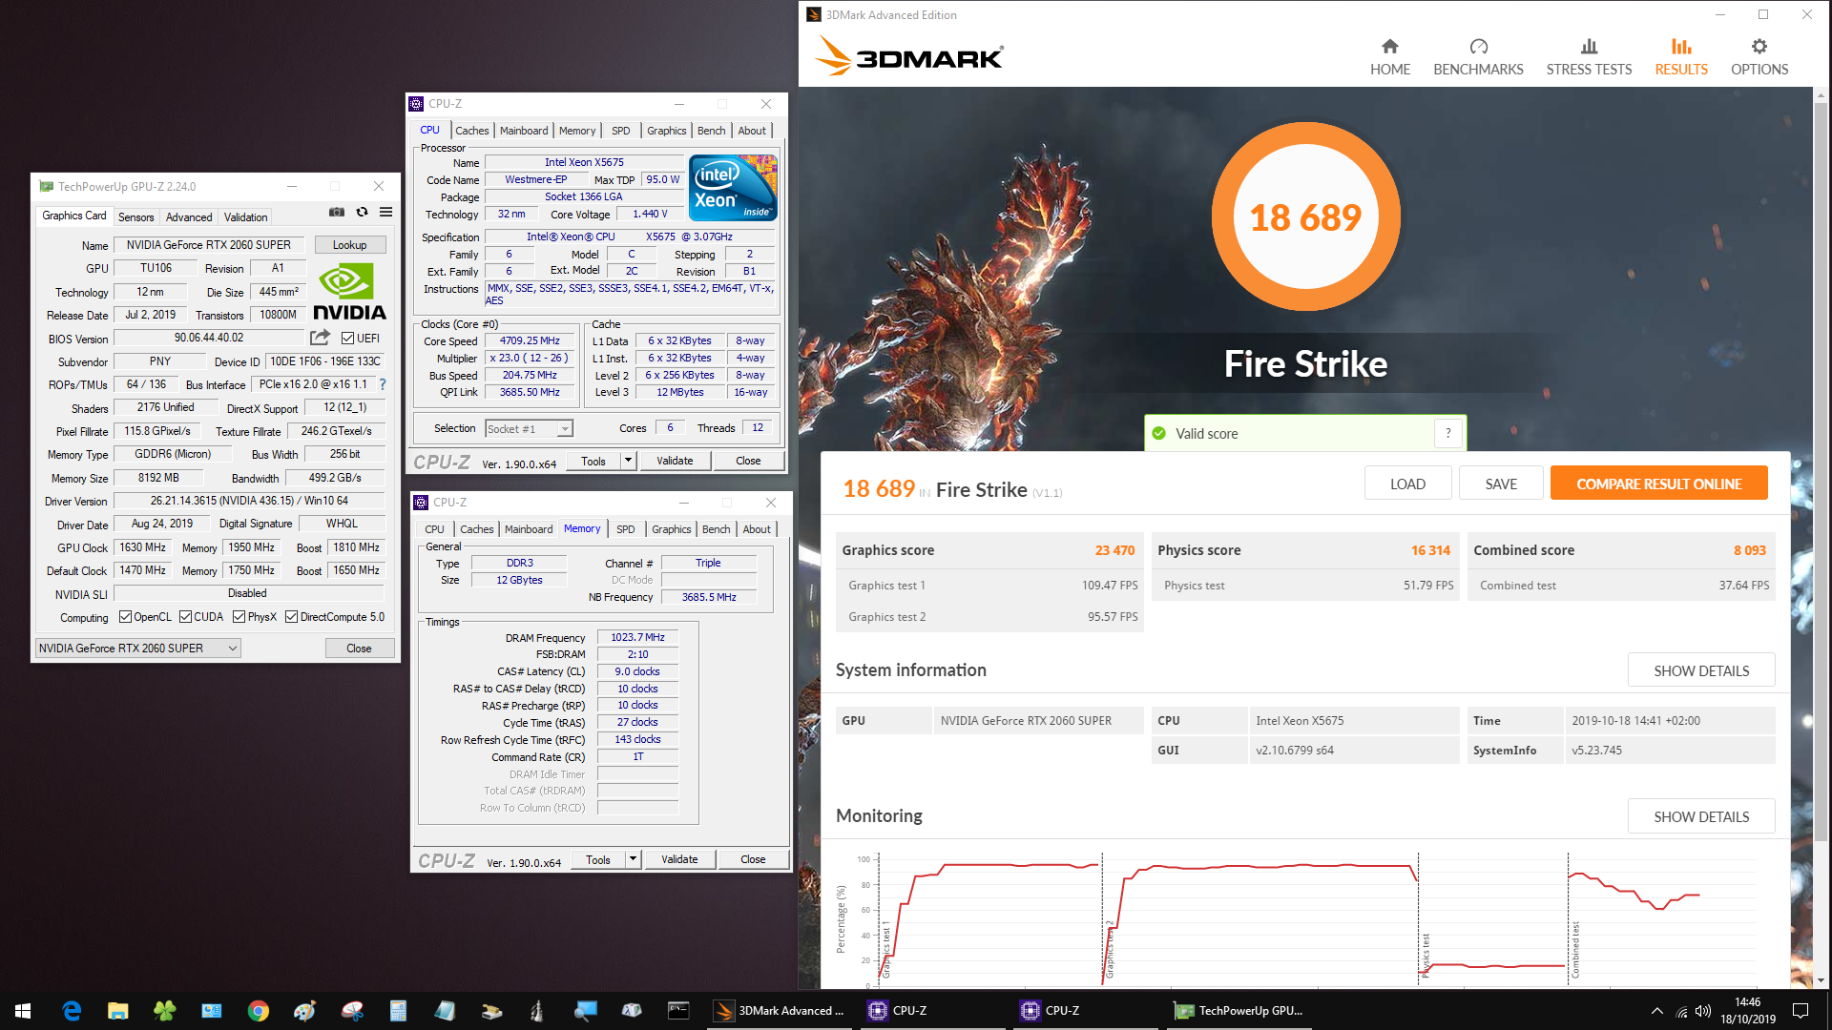Open 3DMark HOME page icon
The width and height of the screenshot is (1832, 1030).
1389,57
